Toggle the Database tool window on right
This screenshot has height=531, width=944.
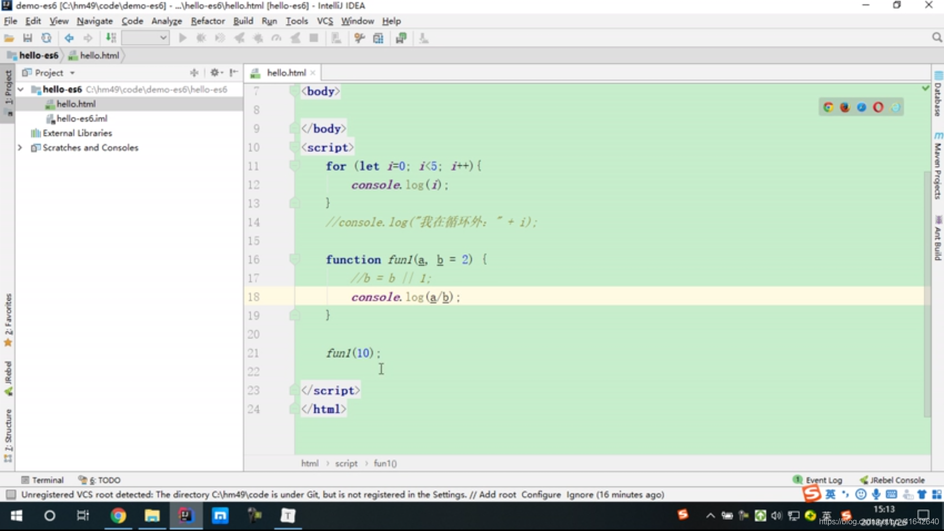(x=938, y=93)
